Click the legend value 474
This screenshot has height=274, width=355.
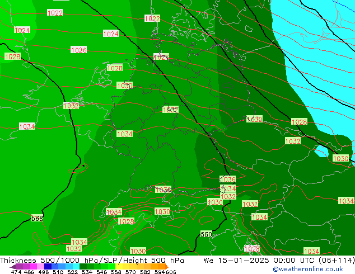tap(16, 272)
